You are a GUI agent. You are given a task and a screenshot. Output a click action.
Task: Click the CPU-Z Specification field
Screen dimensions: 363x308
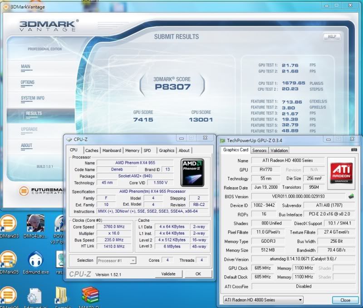tap(152, 191)
